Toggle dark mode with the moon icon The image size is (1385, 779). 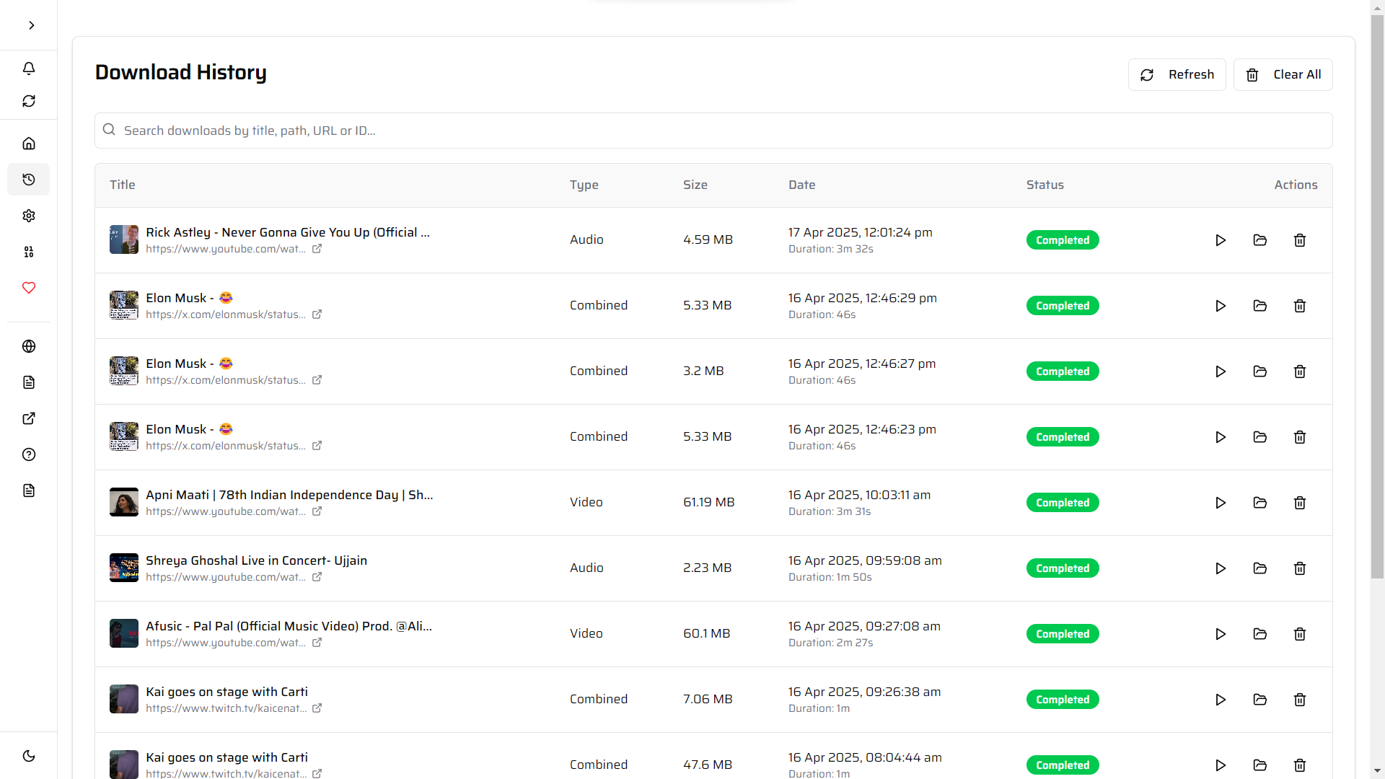click(x=29, y=755)
